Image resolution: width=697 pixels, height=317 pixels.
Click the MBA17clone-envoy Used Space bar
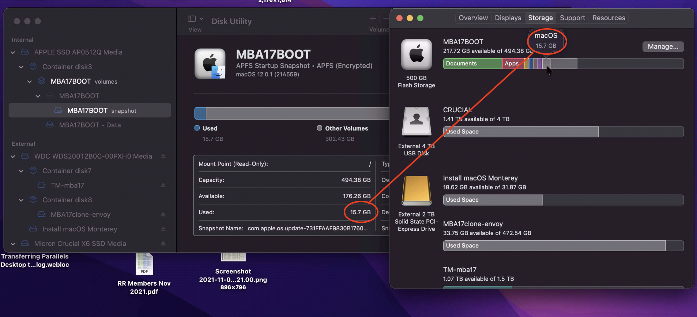tap(554, 246)
